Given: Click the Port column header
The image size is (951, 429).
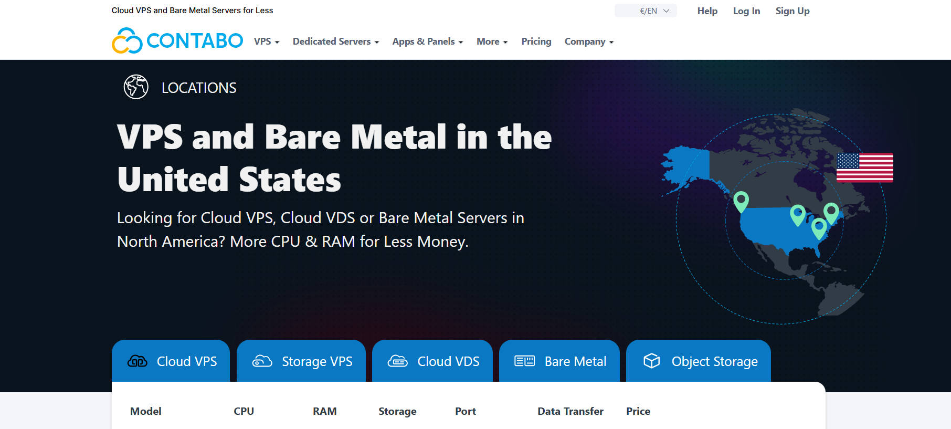Looking at the screenshot, I should point(466,411).
